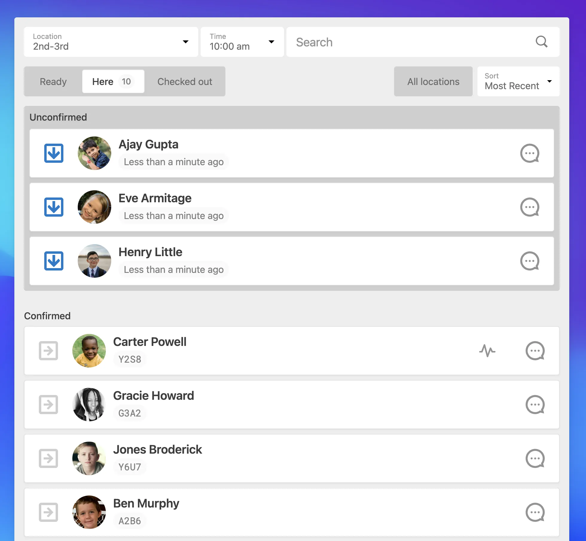The height and width of the screenshot is (541, 586).
Task: Select the Here tab showing 10
Action: tap(113, 81)
